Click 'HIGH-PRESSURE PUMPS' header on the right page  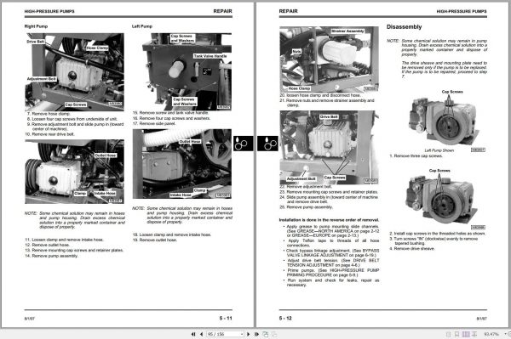(x=462, y=11)
